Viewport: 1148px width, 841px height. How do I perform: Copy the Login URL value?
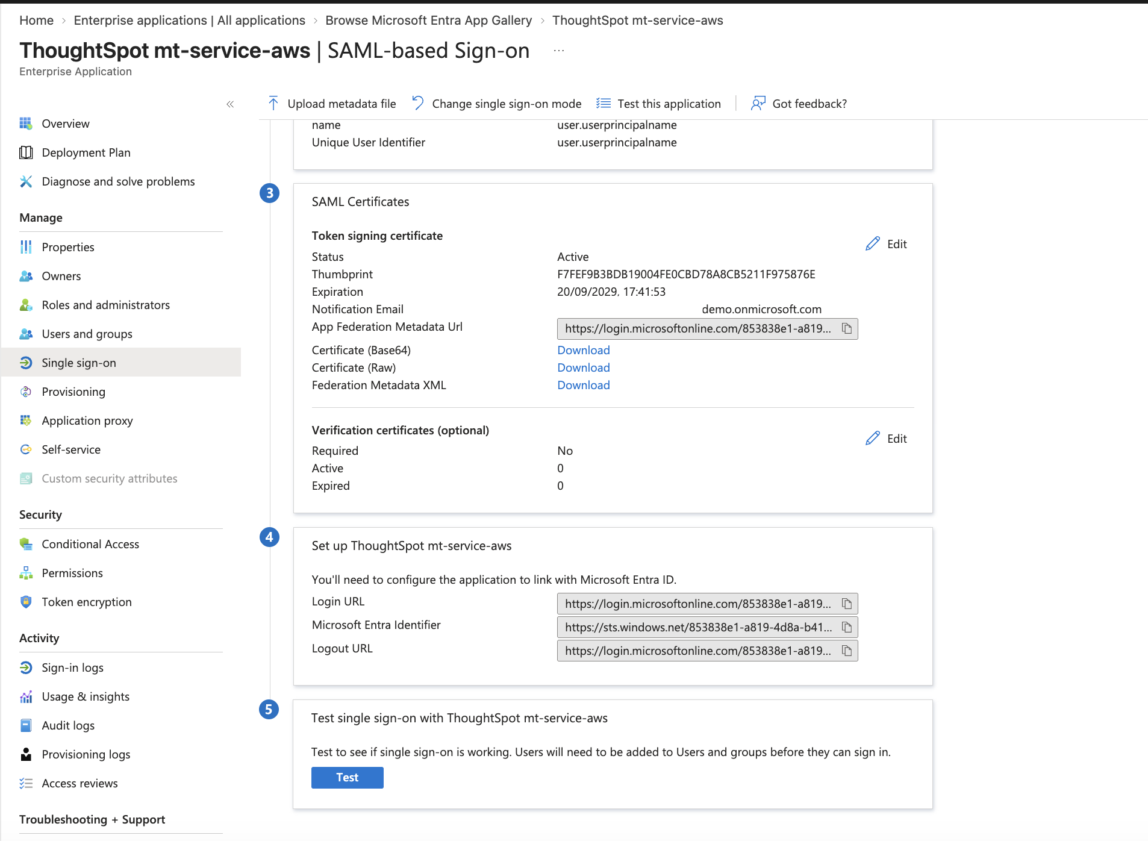(847, 604)
